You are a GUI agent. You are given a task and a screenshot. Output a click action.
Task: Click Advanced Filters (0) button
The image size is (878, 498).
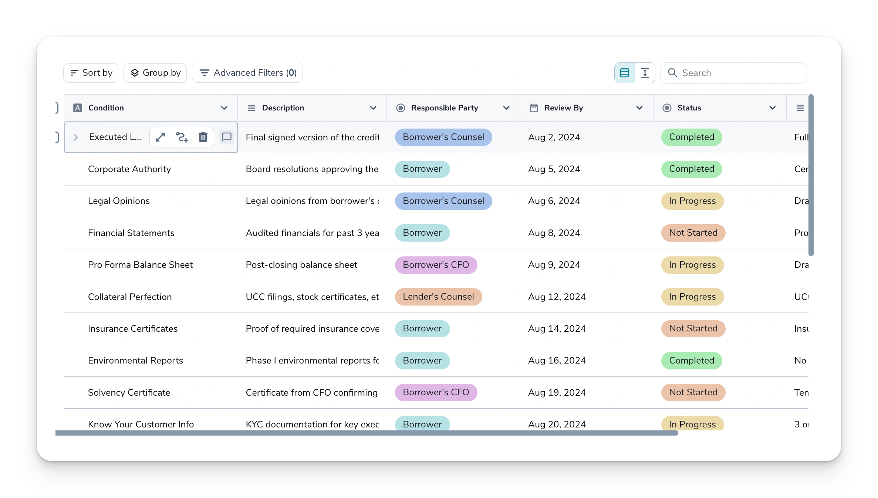click(x=247, y=73)
